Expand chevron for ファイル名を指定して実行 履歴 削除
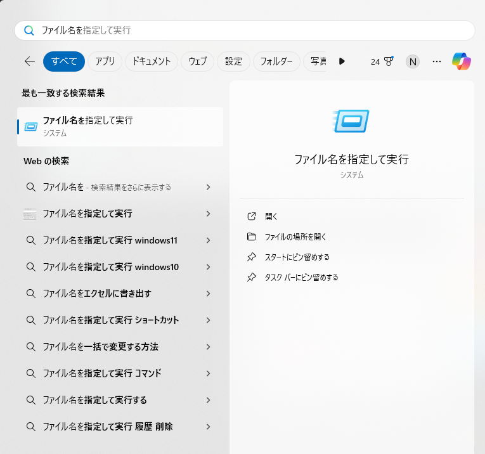 pos(208,427)
